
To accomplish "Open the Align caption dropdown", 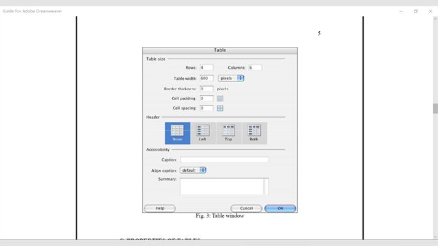I will [193, 170].
